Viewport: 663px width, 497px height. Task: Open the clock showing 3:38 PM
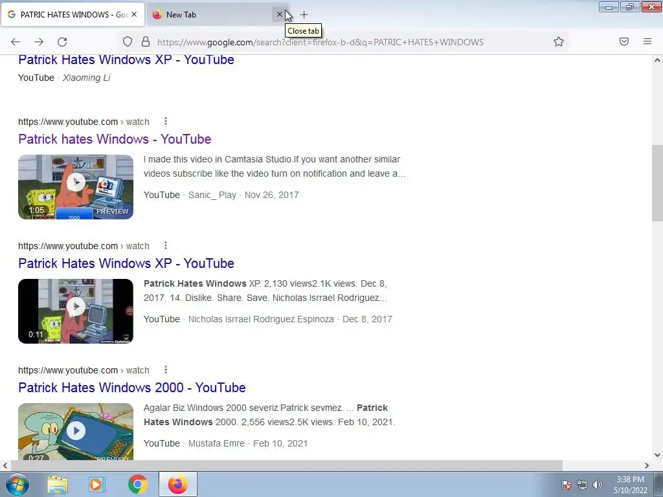coord(630,485)
